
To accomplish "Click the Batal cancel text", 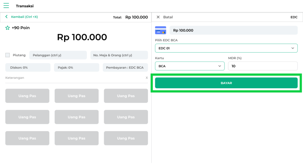I will click(168, 17).
